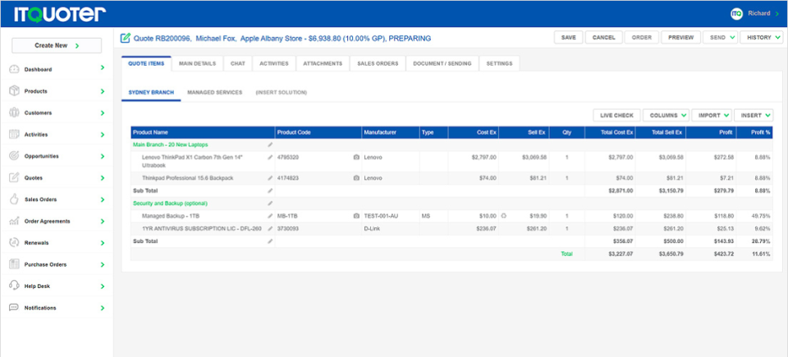Click the edit icon beside Quote RB200096
This screenshot has height=357, width=788.
tap(126, 38)
